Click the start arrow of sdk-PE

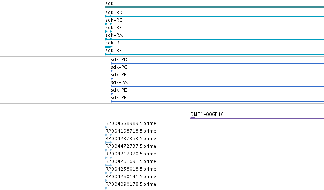[x=112, y=94]
